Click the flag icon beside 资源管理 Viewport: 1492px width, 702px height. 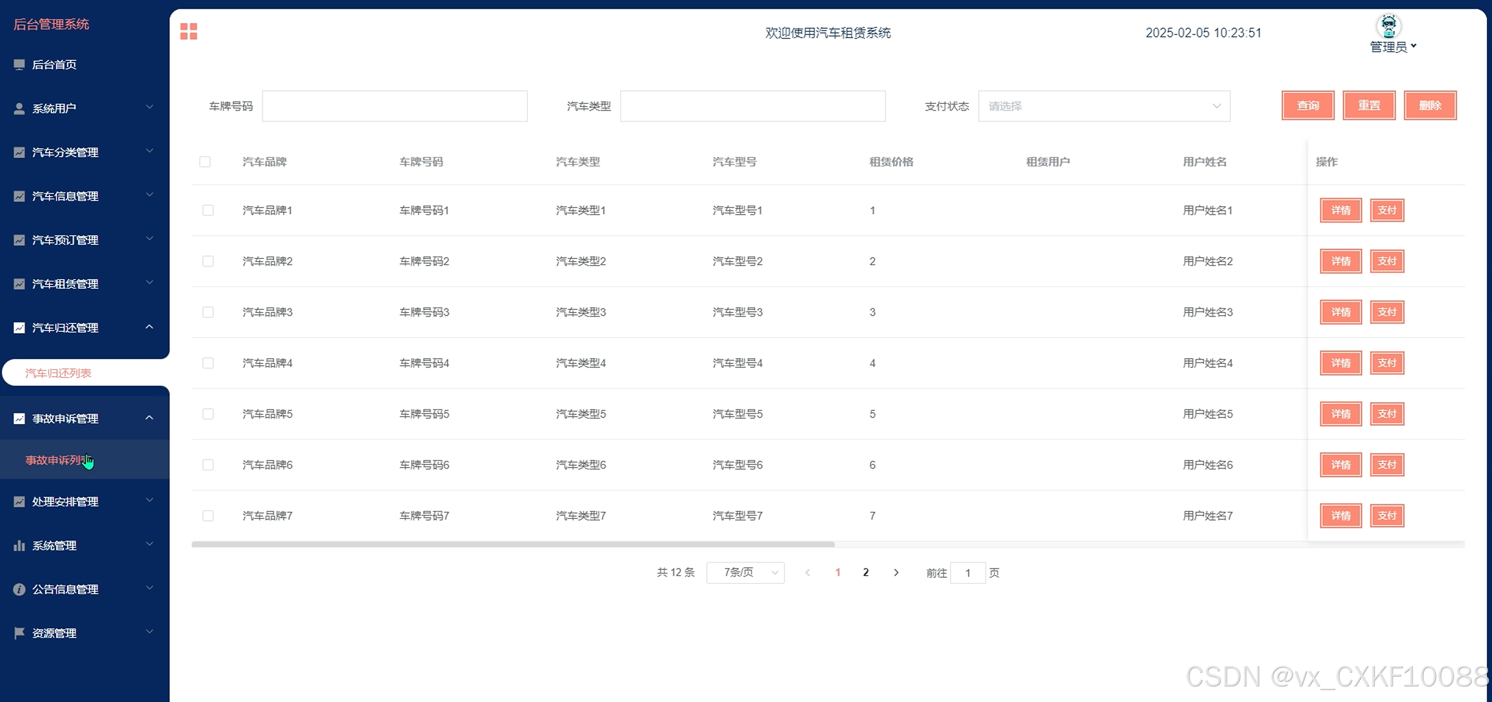[x=19, y=633]
